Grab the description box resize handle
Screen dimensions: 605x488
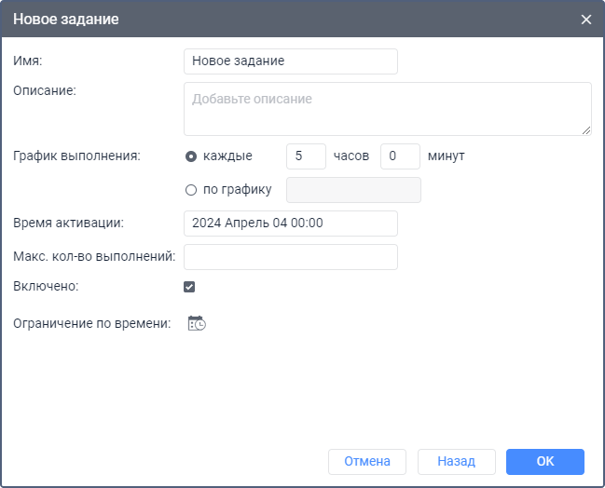point(586,130)
